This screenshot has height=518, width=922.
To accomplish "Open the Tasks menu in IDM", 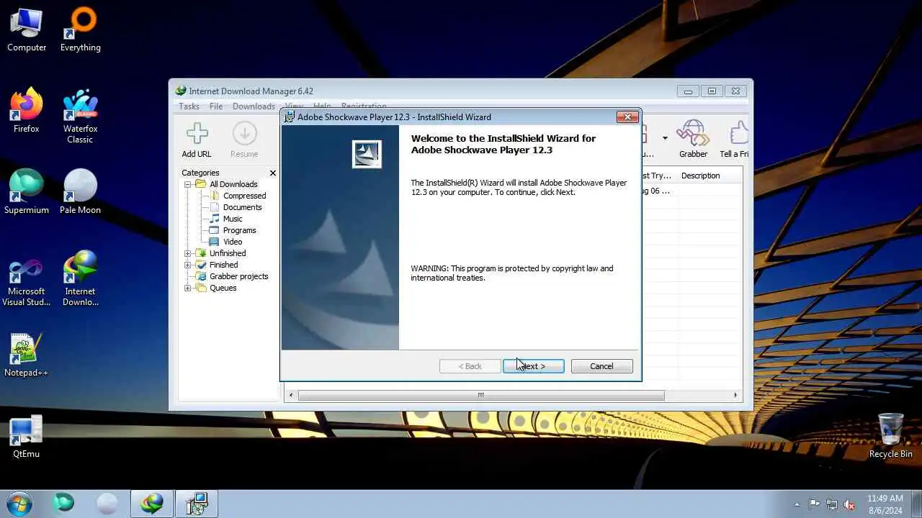I will click(x=189, y=106).
